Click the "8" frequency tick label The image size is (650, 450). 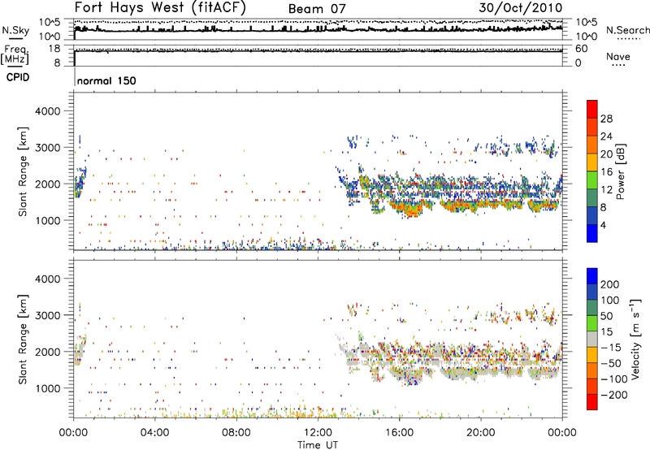coord(57,63)
